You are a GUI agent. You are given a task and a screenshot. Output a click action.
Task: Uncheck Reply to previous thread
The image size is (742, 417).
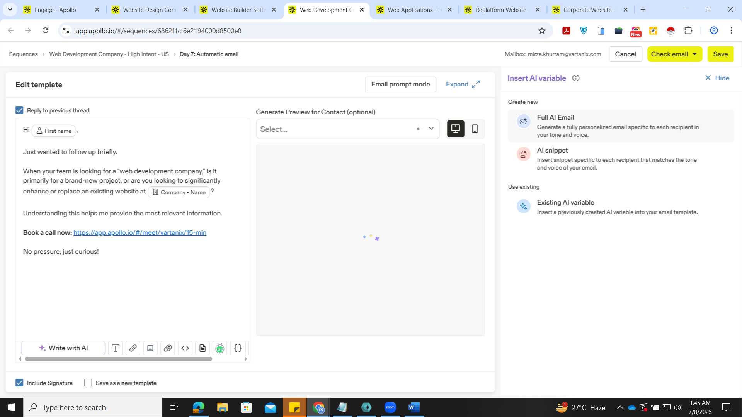[x=19, y=110]
